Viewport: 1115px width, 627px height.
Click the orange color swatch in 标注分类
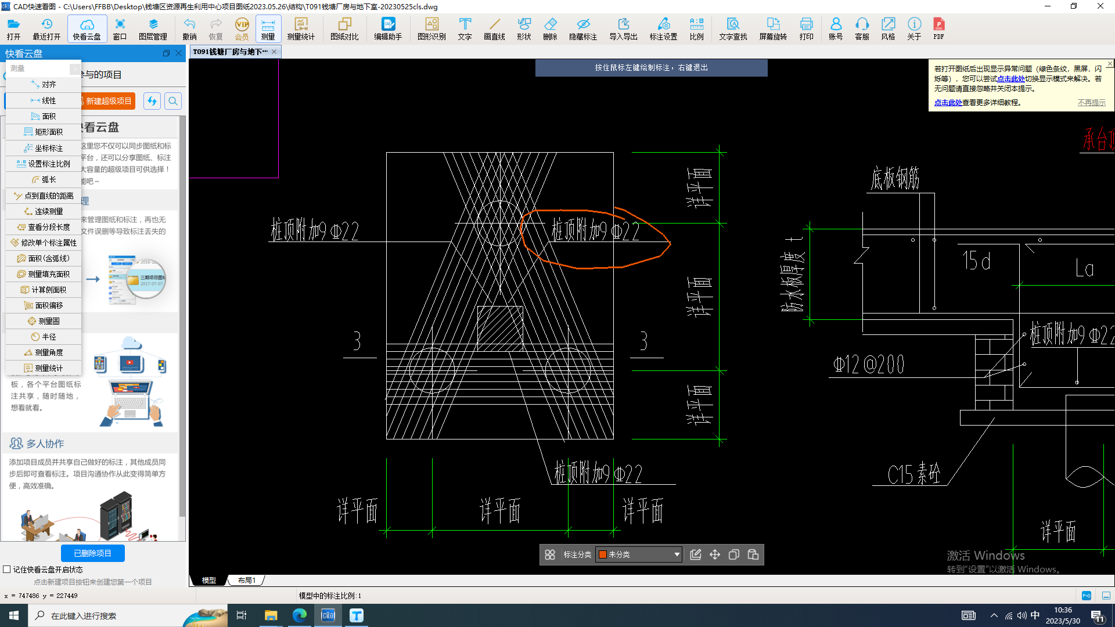(x=603, y=554)
